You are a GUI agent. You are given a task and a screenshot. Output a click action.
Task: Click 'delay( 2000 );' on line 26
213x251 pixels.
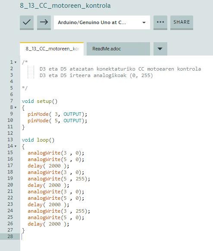pyautogui.click(x=48, y=224)
